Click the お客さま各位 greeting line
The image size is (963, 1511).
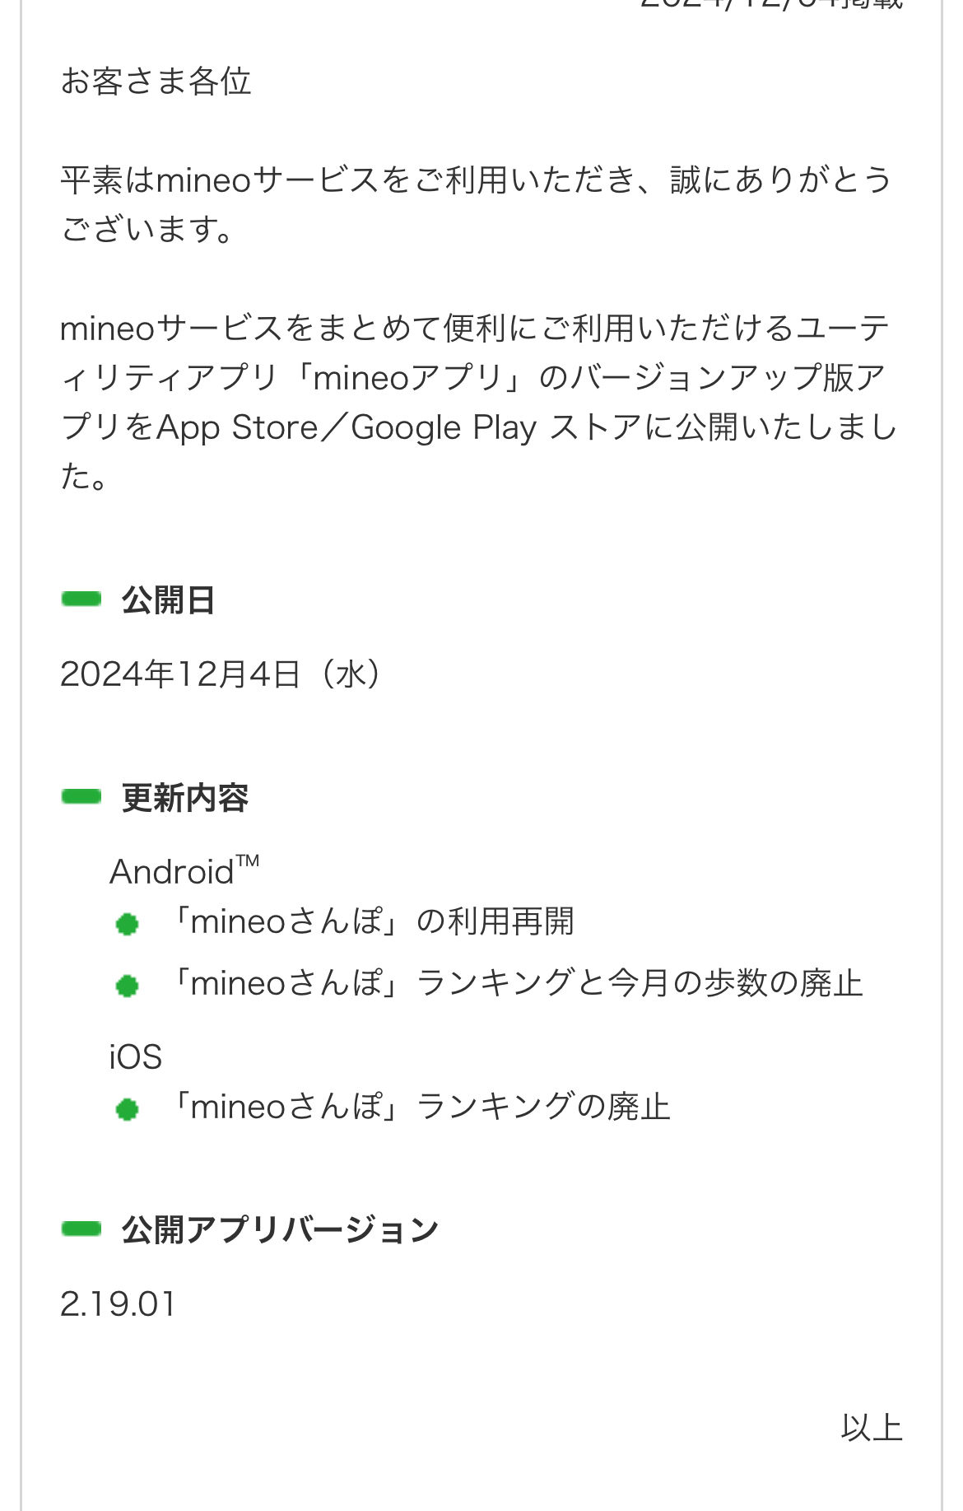tap(156, 82)
